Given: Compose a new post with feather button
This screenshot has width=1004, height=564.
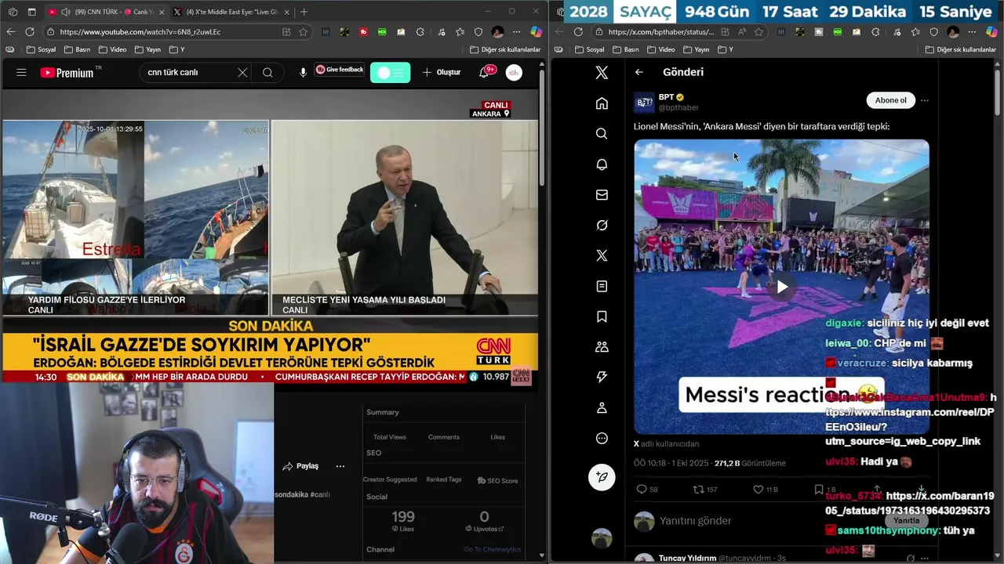Looking at the screenshot, I should click(602, 477).
